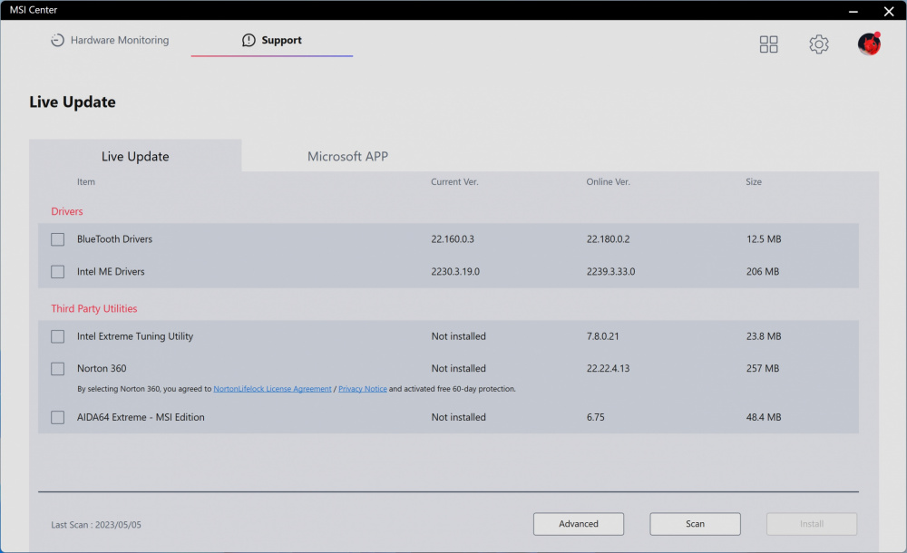Select the Support tab label
The width and height of the screenshot is (907, 553).
(x=281, y=40)
